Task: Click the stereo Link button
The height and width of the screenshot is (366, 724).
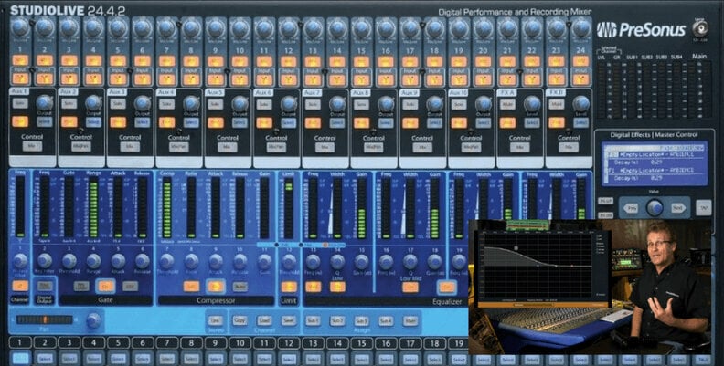Action: tap(215, 320)
